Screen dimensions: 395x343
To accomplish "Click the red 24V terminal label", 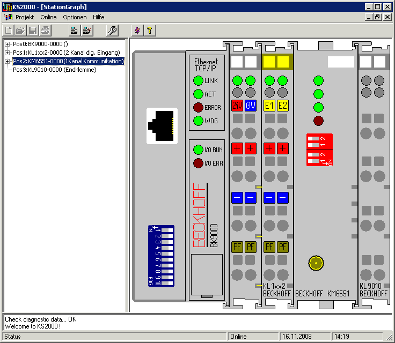I will pyautogui.click(x=237, y=106).
